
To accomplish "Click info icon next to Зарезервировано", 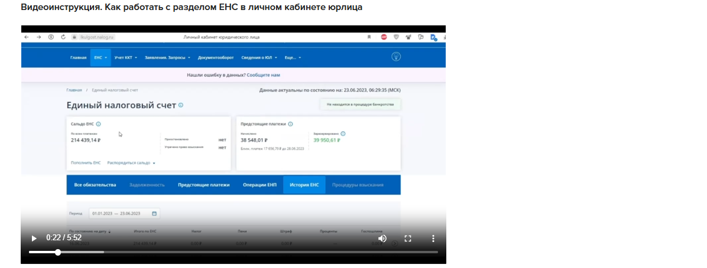I will (343, 133).
